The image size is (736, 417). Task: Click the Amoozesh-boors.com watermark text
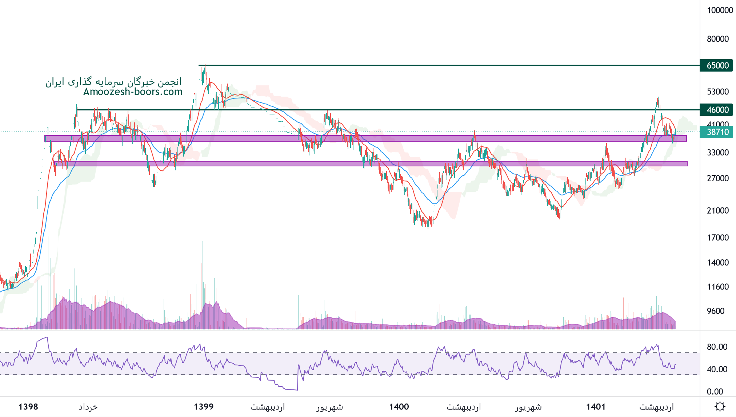[133, 92]
